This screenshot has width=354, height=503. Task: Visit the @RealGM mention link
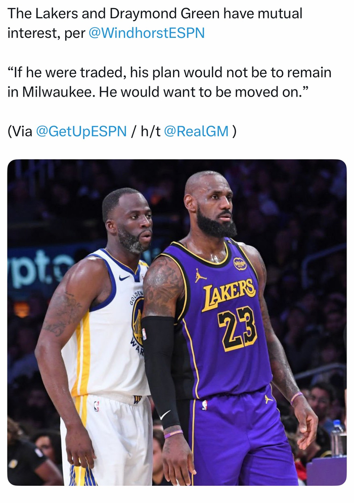tap(196, 131)
